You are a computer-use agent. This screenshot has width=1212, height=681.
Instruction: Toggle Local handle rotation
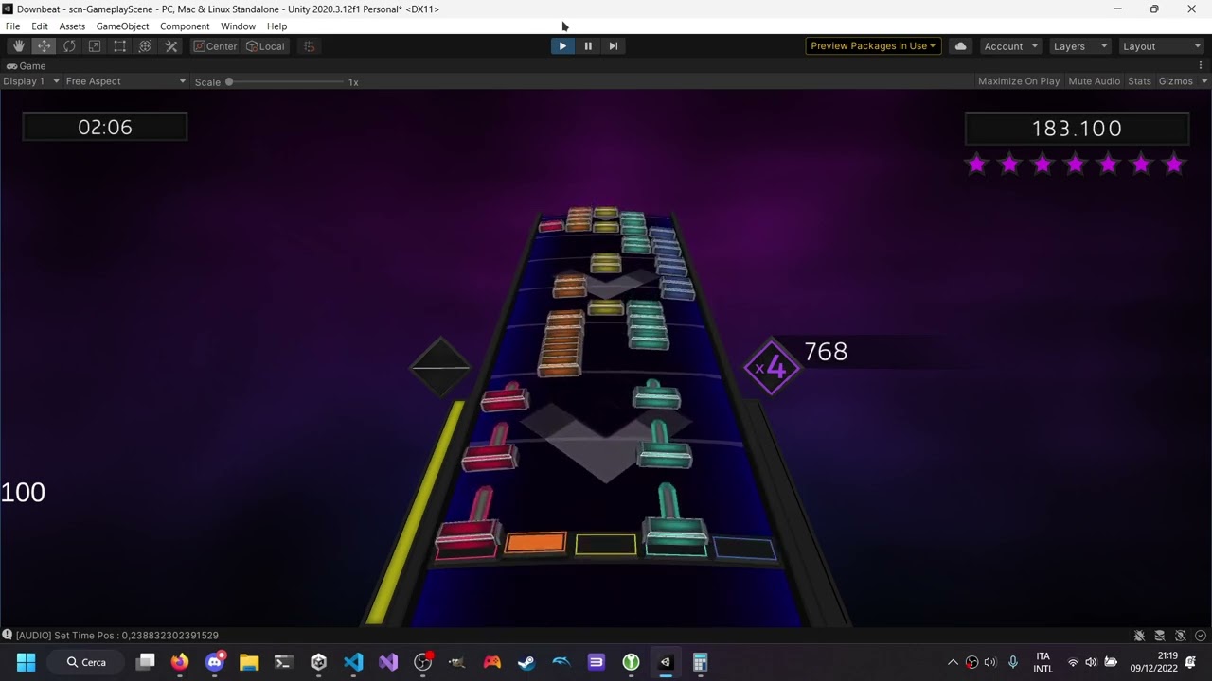[x=265, y=46]
